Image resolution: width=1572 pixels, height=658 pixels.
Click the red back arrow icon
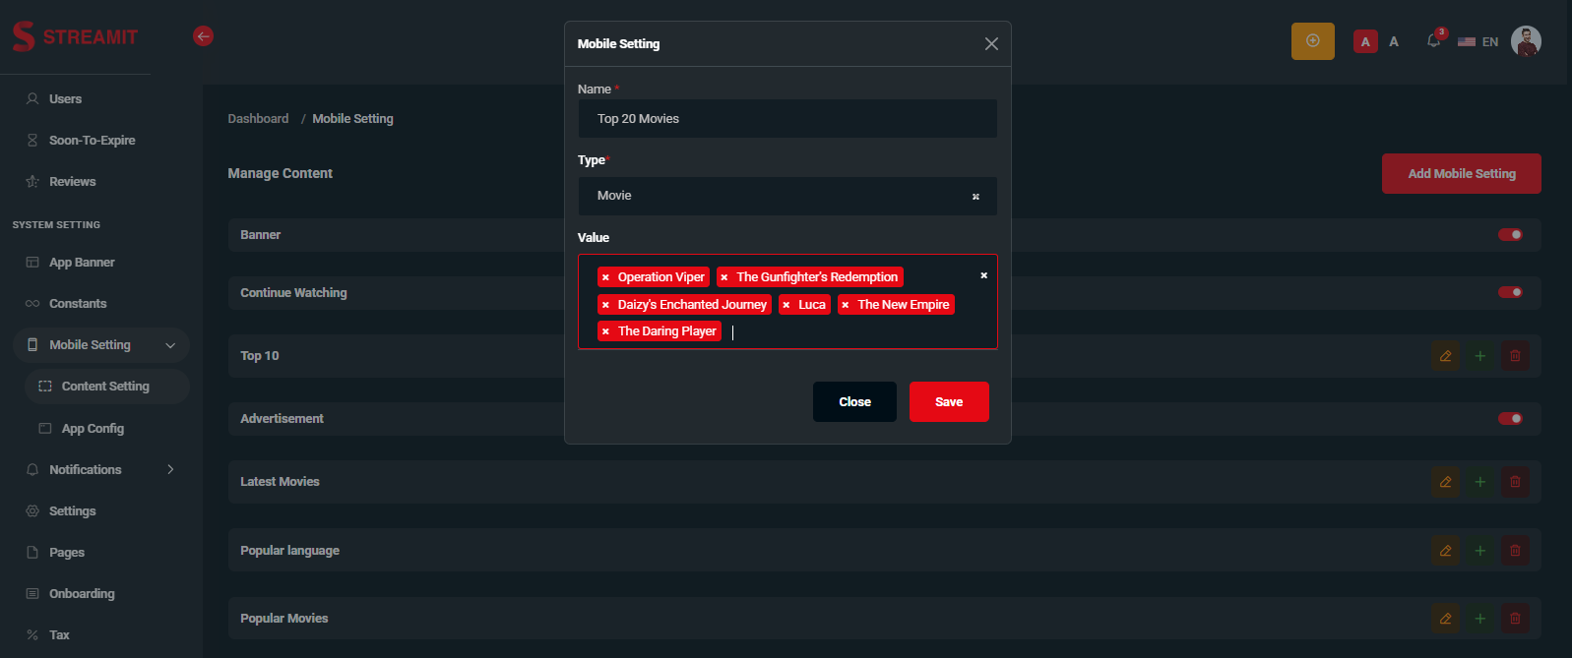click(204, 36)
